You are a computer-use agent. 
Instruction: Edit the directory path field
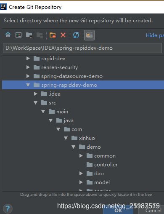pyautogui.click(x=82, y=48)
